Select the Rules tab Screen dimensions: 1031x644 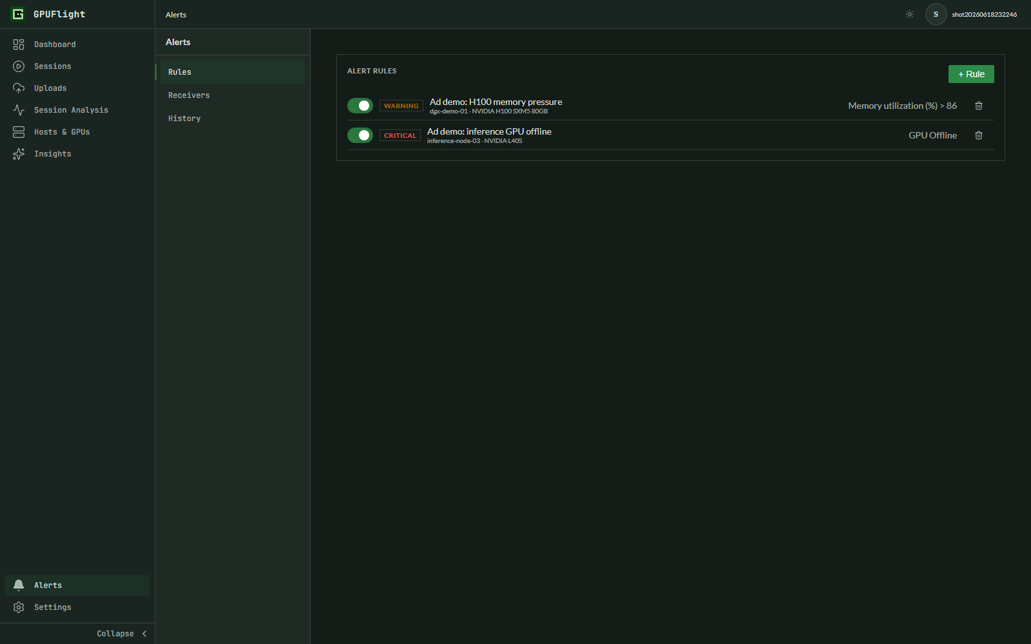pos(232,72)
